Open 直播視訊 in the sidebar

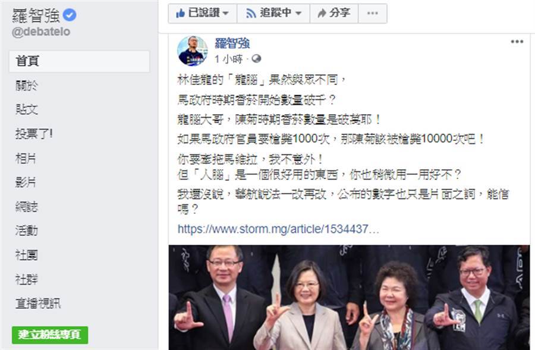(38, 303)
